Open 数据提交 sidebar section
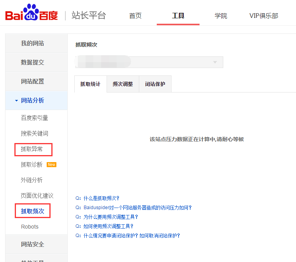This screenshot has width=296, height=262. (x=32, y=62)
